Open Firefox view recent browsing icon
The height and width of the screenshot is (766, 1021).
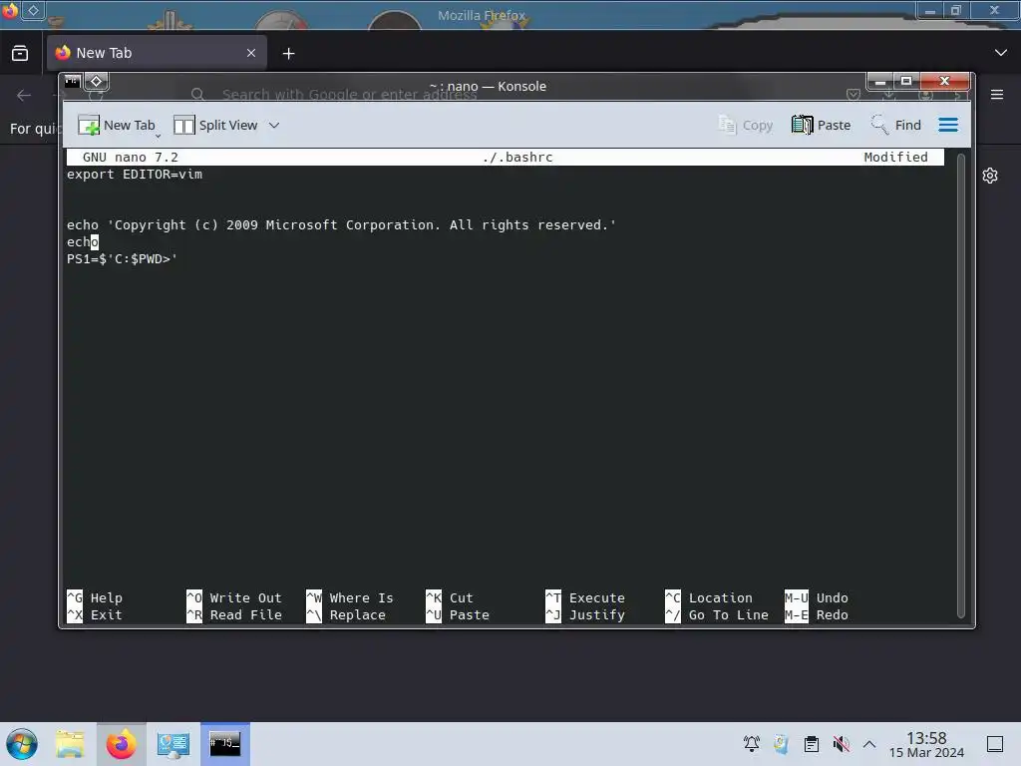pos(20,54)
